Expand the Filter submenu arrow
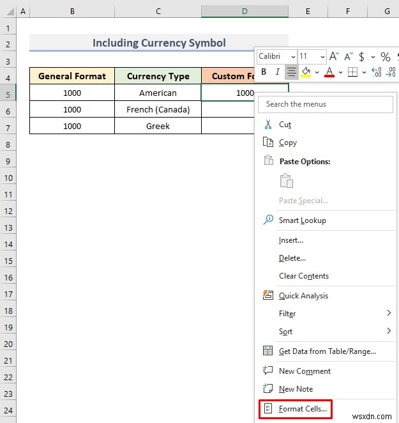 tap(389, 313)
